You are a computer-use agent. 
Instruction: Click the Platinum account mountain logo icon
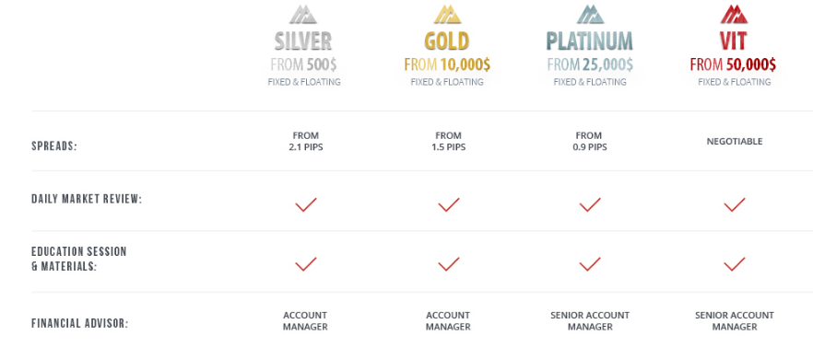tap(590, 14)
